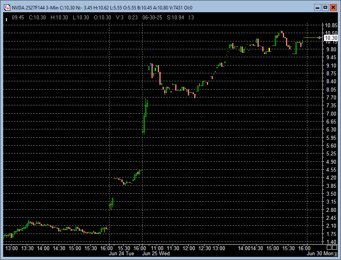Click the 12:00 time axis label
The width and height of the screenshot is (341, 260).
189,248
